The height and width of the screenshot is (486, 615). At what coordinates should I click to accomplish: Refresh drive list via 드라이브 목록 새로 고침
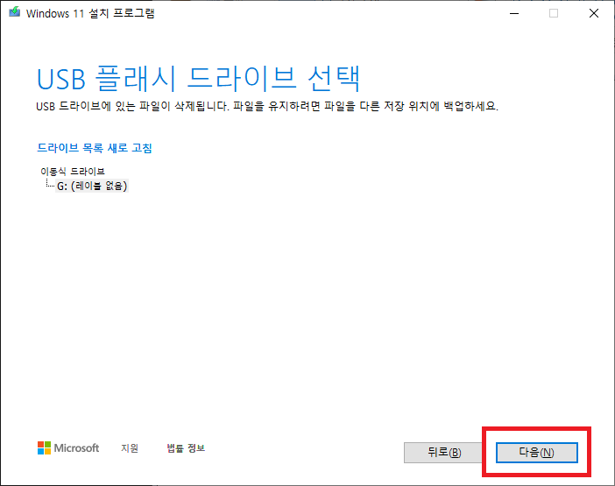point(94,148)
